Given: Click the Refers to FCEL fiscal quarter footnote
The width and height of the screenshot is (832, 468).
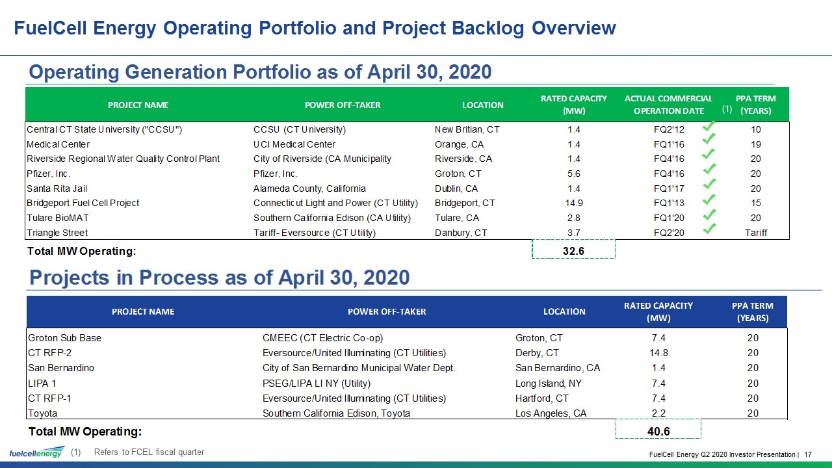Looking at the screenshot, I should pos(149,452).
